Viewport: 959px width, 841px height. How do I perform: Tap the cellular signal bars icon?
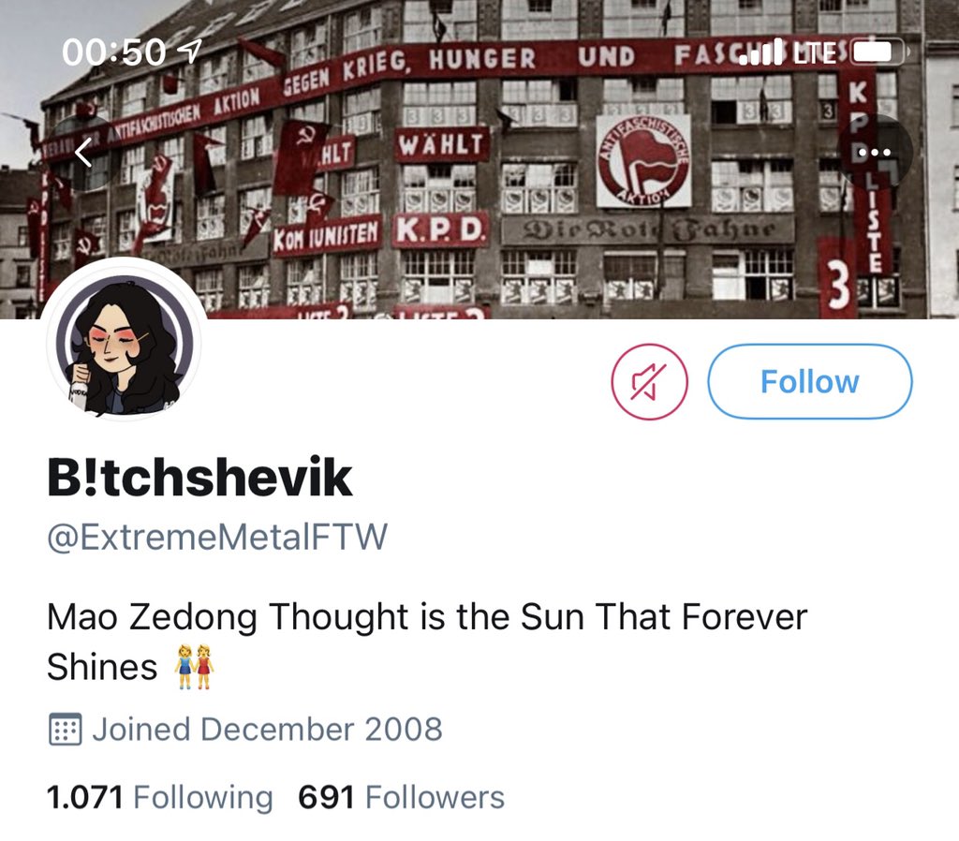click(x=760, y=52)
